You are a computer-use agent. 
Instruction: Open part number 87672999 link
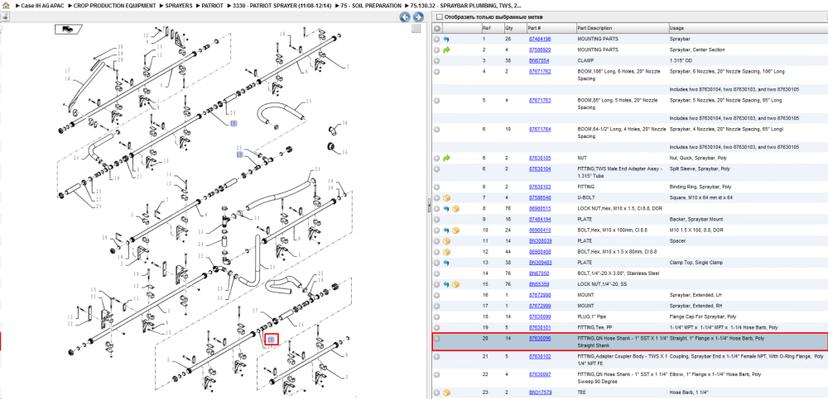pyautogui.click(x=540, y=306)
